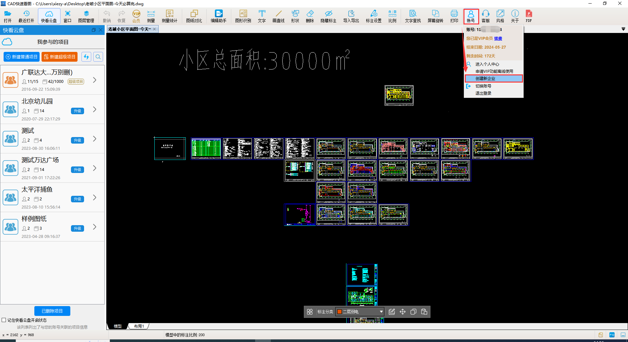Select 切换账号 in account menu

point(483,86)
